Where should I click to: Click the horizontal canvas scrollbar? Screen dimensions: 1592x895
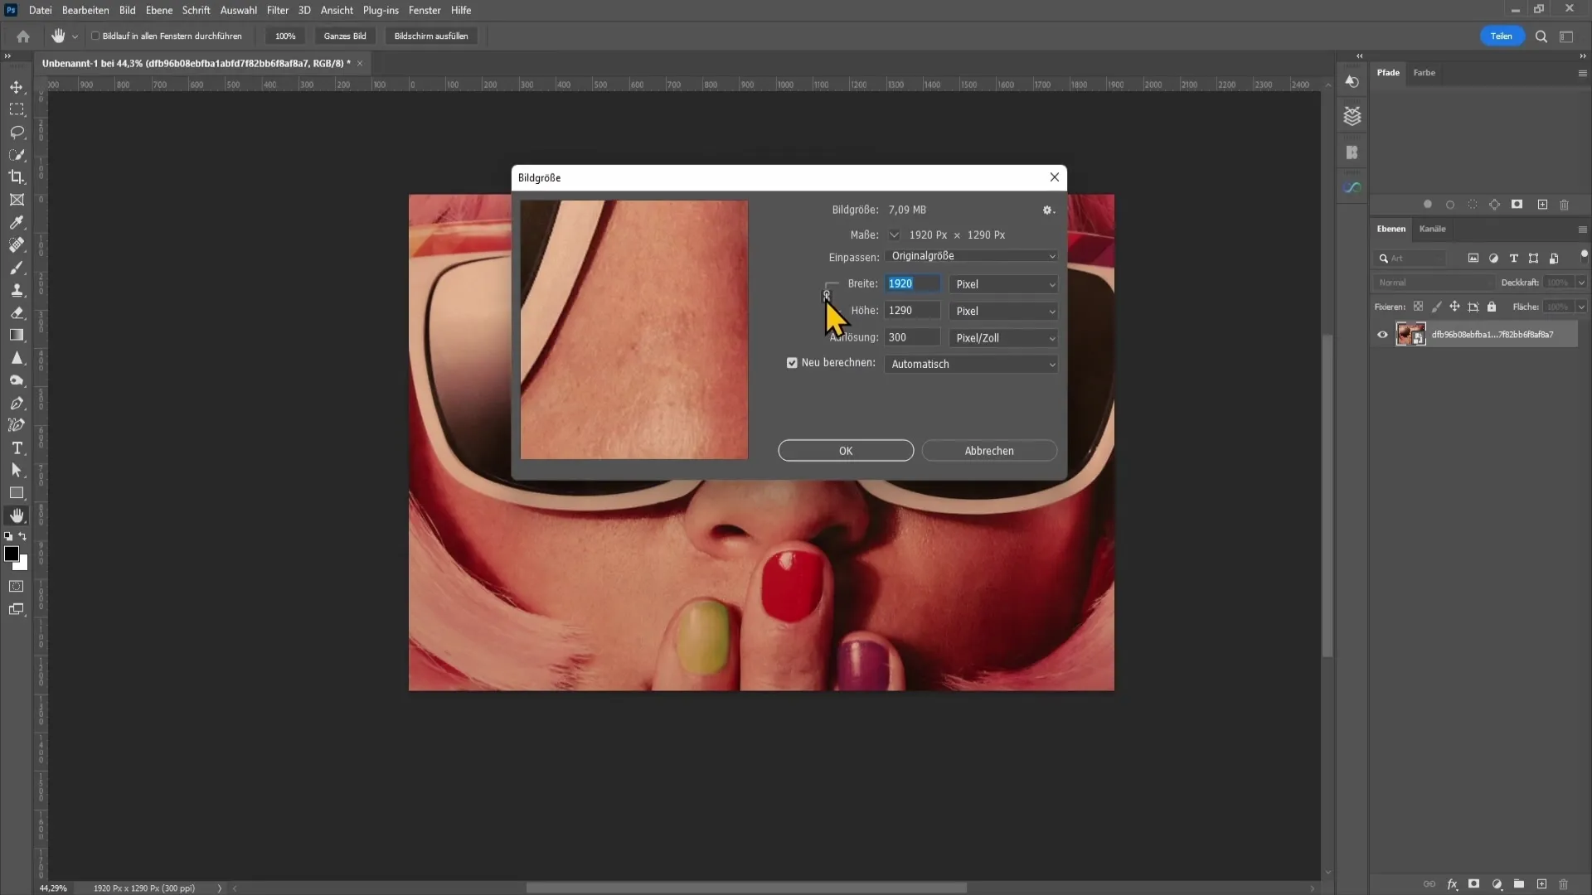point(746,888)
